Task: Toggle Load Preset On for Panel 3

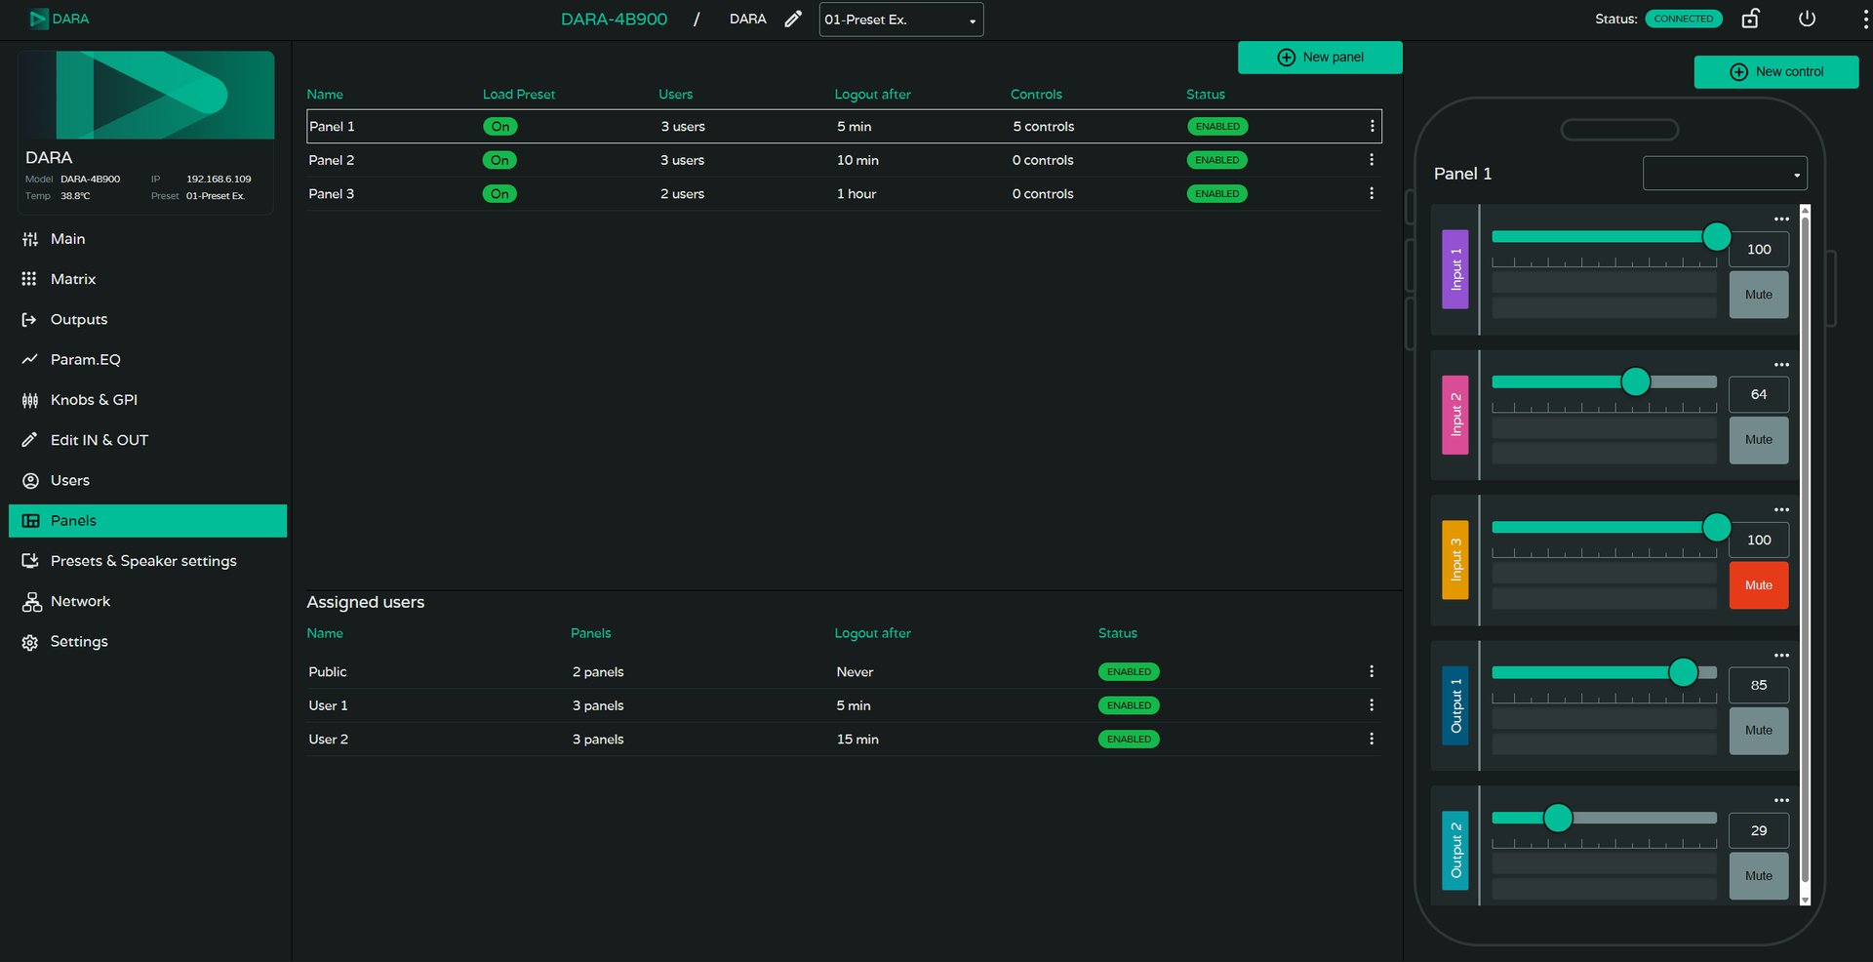Action: [x=499, y=193]
